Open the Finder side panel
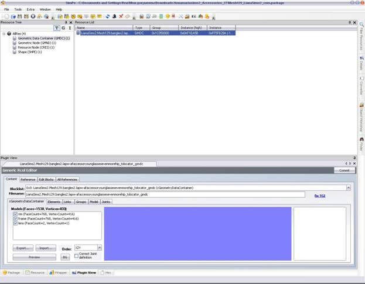 pos(361,143)
